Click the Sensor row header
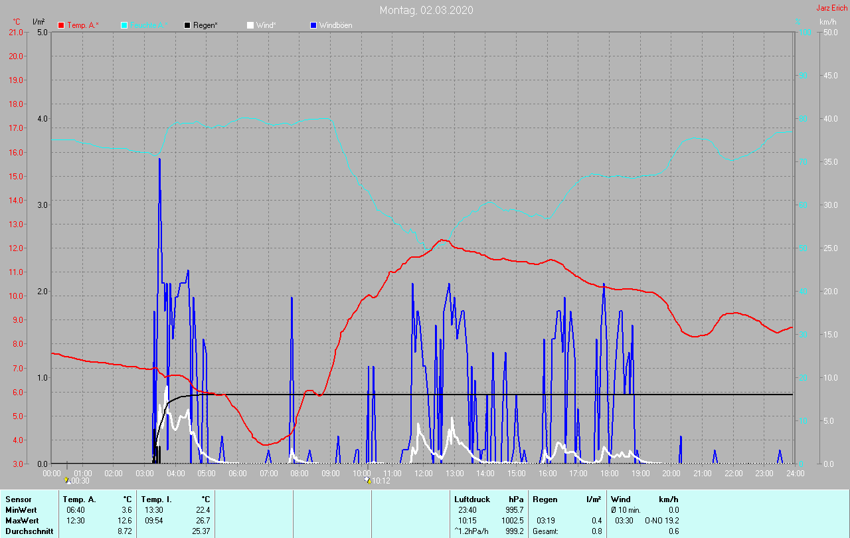This screenshot has height=538, width=850. [18, 499]
